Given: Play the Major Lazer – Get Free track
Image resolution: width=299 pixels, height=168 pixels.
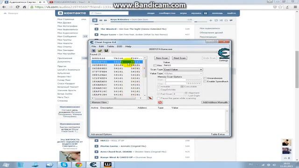Looking at the screenshot, I should (x=96, y=35).
